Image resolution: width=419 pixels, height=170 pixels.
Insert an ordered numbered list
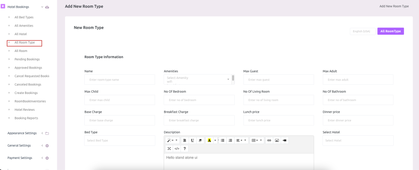point(230,141)
